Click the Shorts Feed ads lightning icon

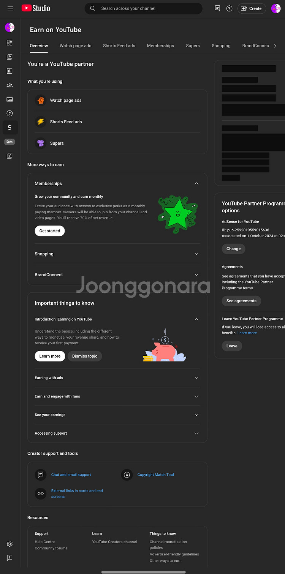click(40, 122)
